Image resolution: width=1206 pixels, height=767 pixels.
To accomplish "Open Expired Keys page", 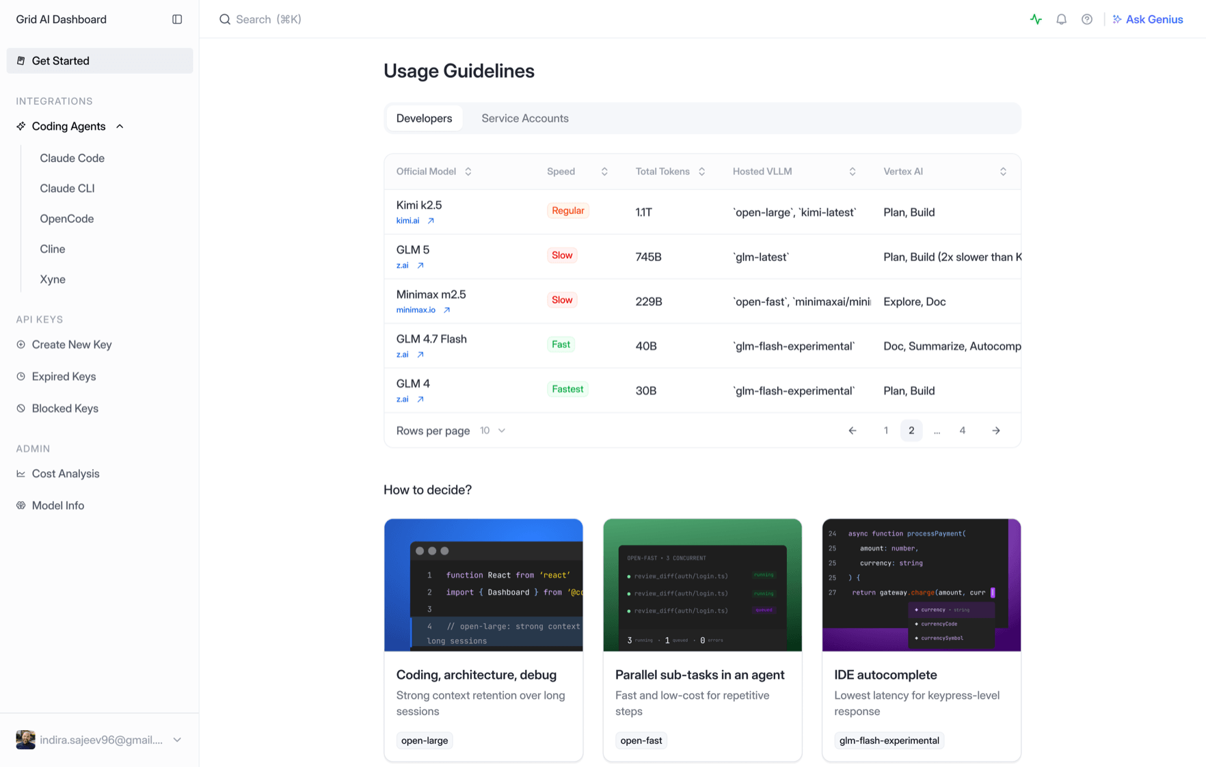I will (64, 377).
